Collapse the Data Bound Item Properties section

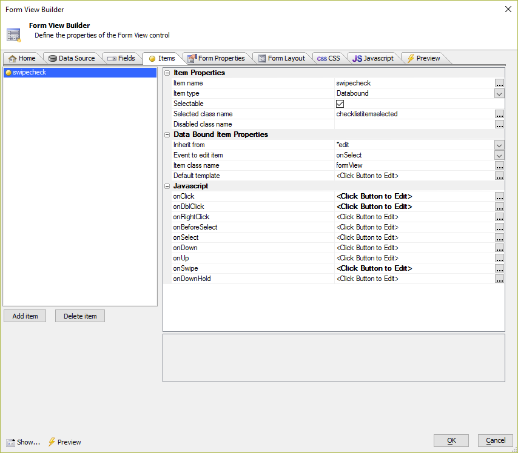pyautogui.click(x=167, y=134)
